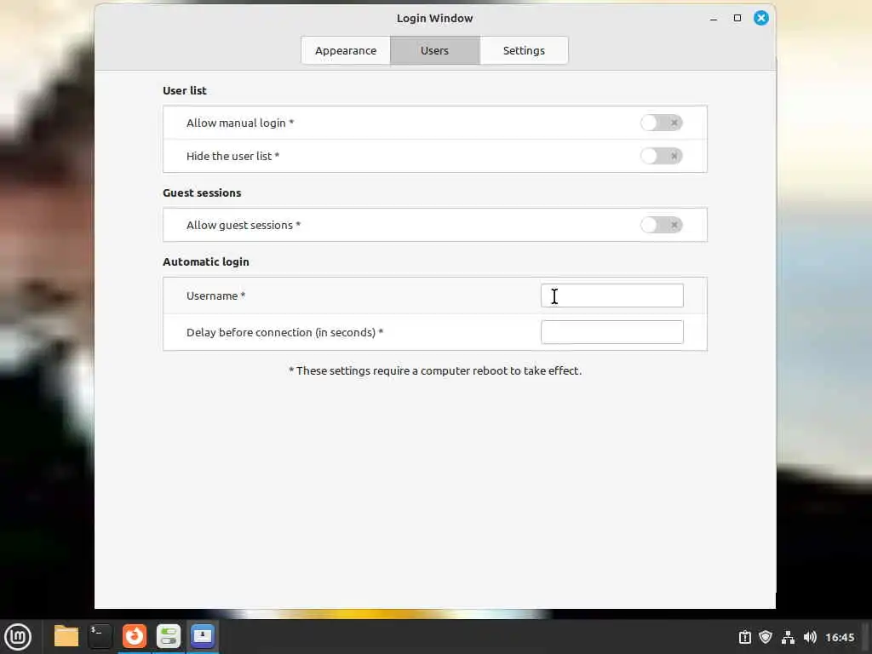Open the Linux Mint start menu
This screenshot has height=654, width=872.
[18, 637]
